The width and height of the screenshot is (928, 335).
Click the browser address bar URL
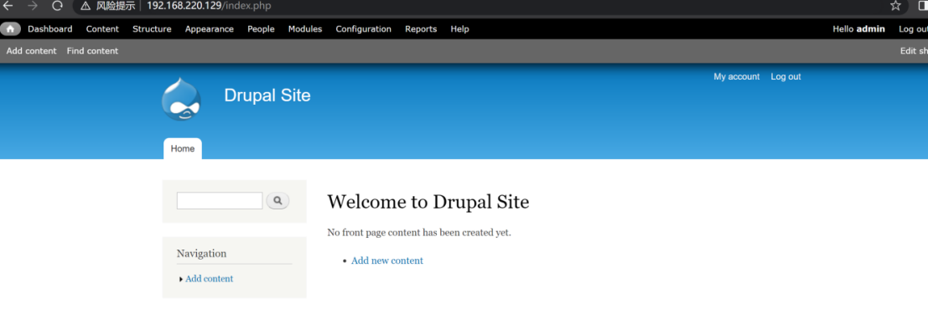[209, 6]
